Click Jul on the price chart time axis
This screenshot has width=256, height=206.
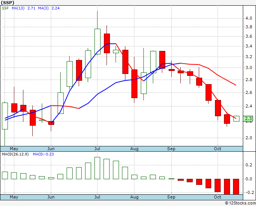pyautogui.click(x=97, y=149)
